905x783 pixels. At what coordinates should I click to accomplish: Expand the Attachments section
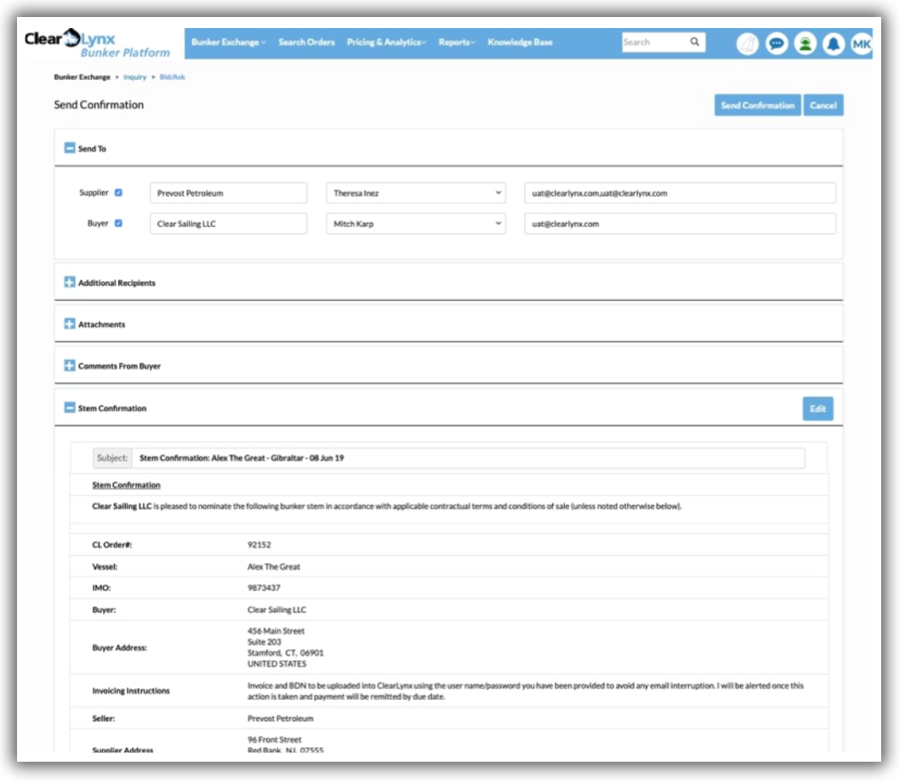click(x=70, y=324)
